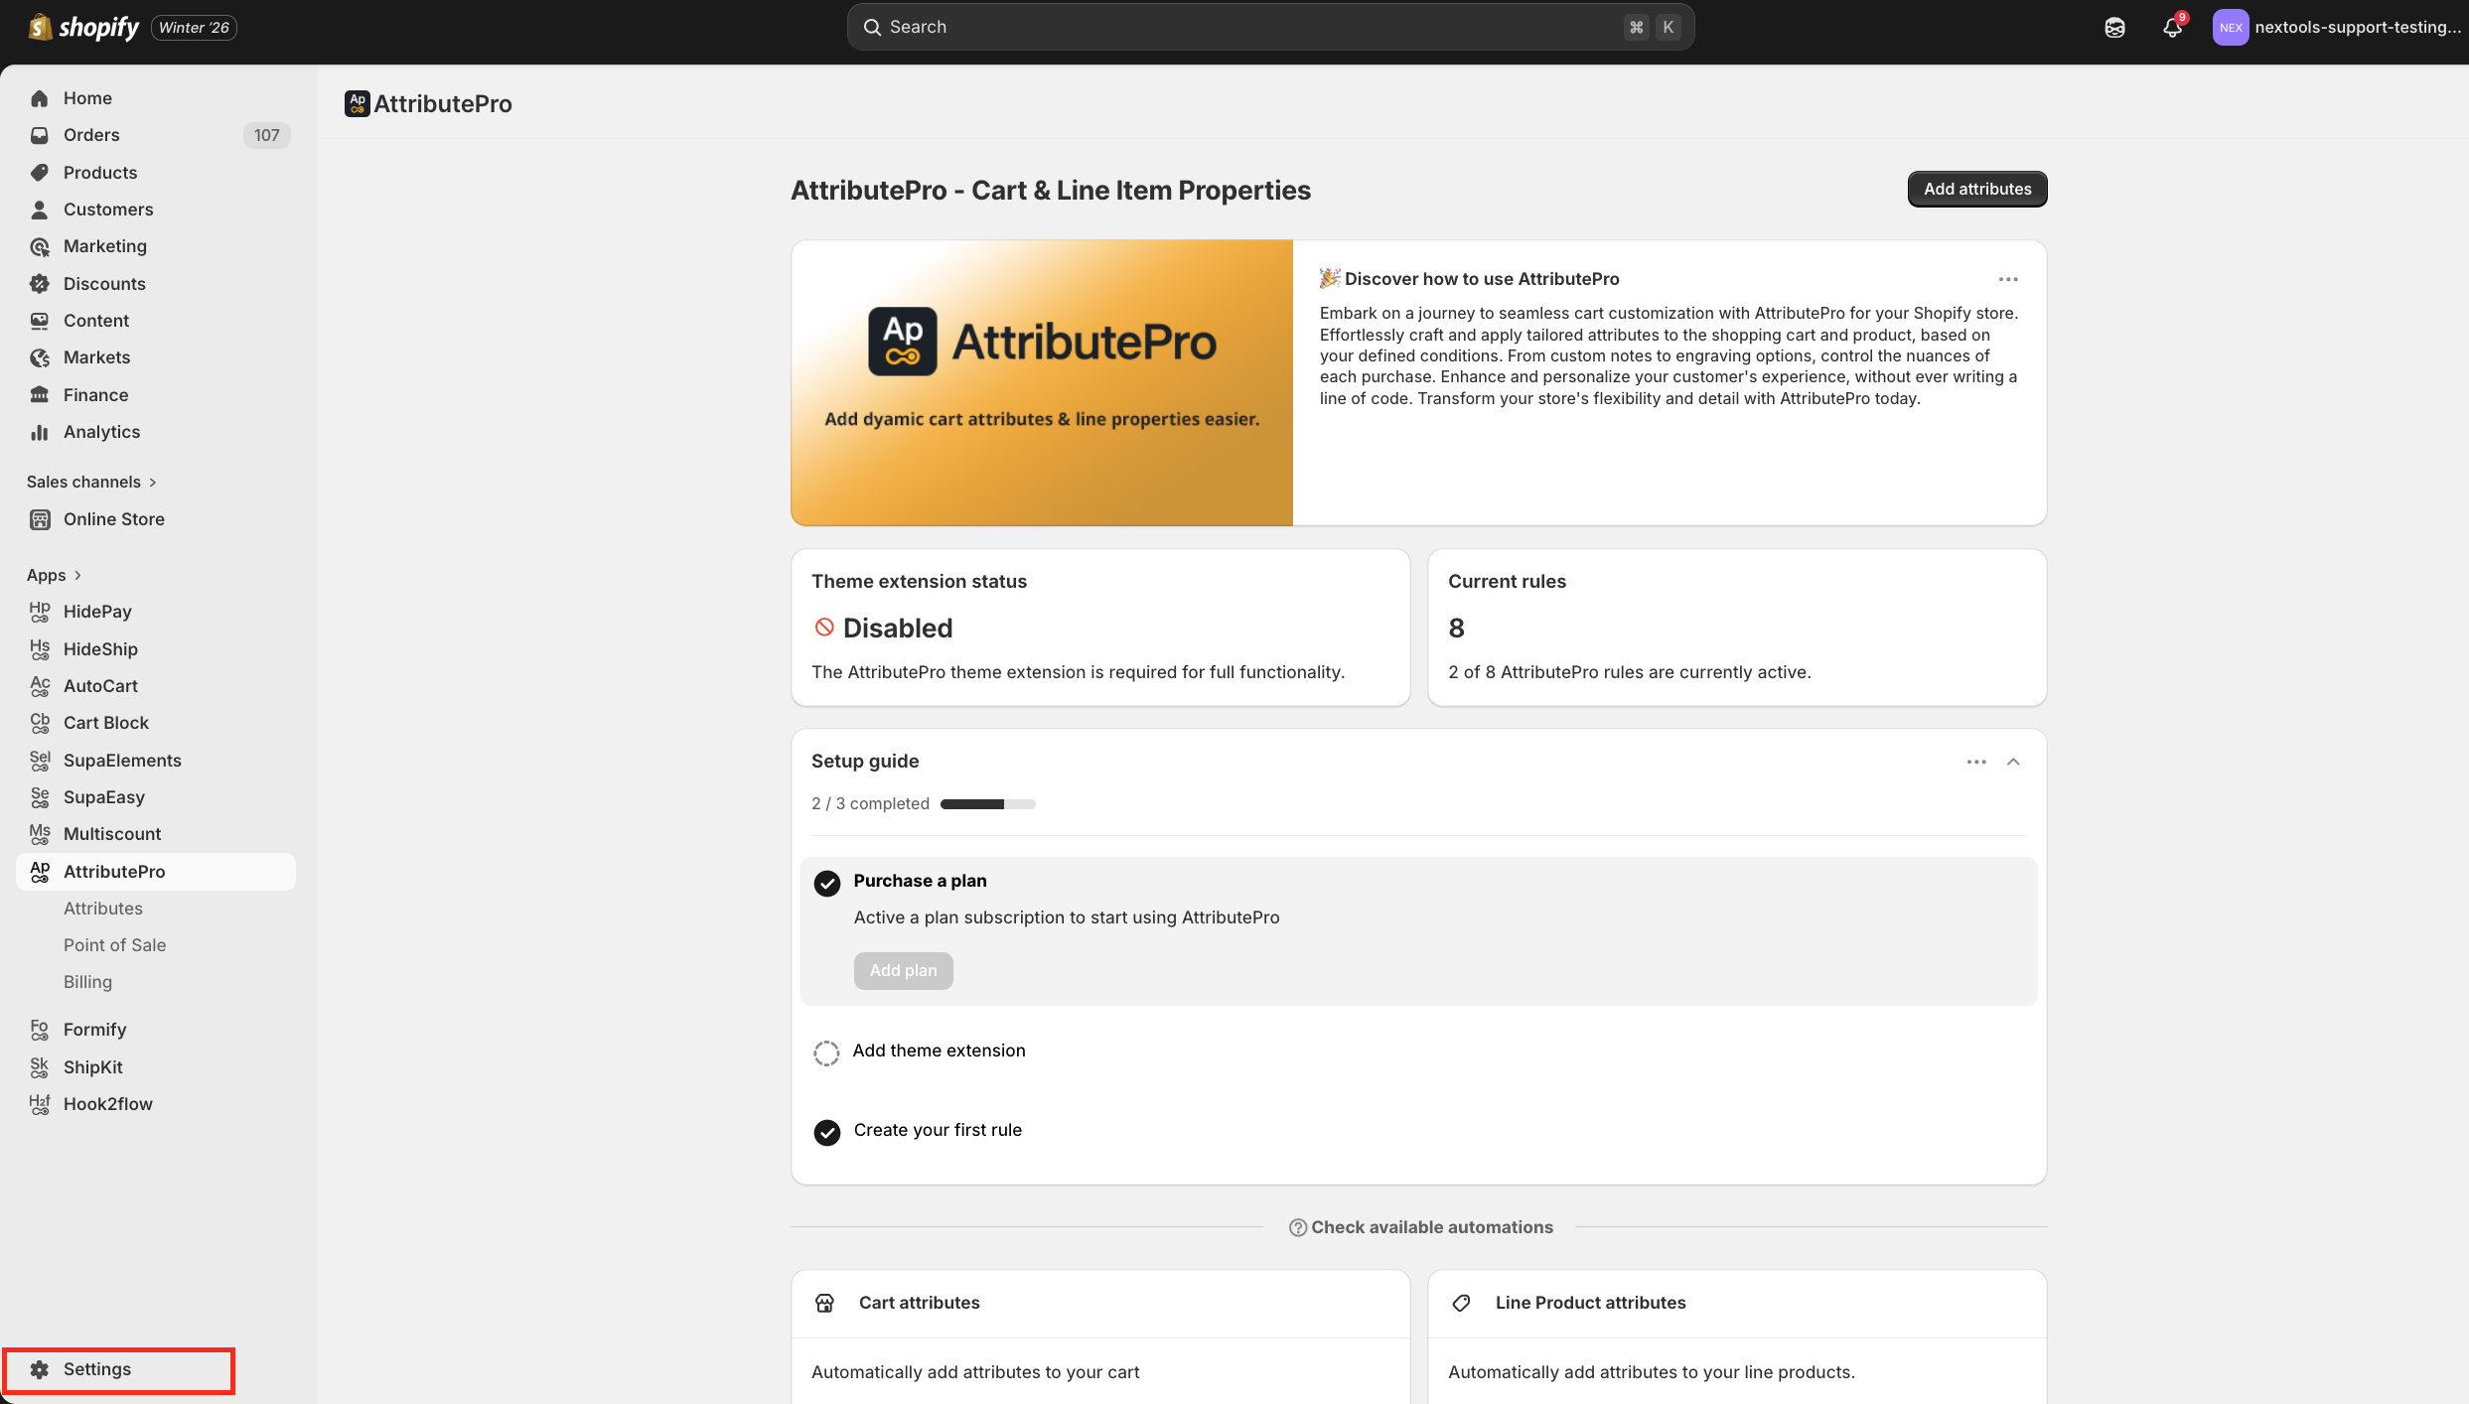The height and width of the screenshot is (1404, 2469).
Task: Click the Add attributes button
Action: point(1976,189)
